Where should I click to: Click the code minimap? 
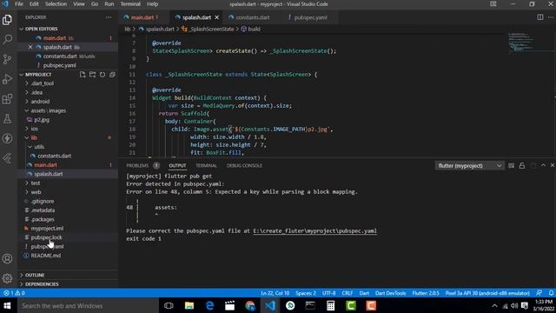click(520, 43)
